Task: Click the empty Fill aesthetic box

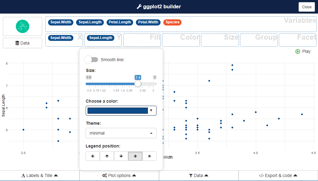Action: tap(142, 40)
